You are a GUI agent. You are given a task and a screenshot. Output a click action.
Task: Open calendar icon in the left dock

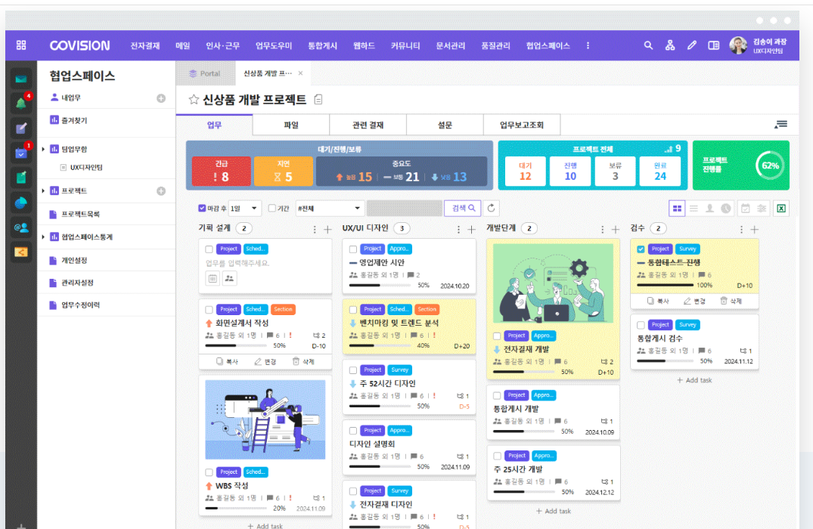21,153
